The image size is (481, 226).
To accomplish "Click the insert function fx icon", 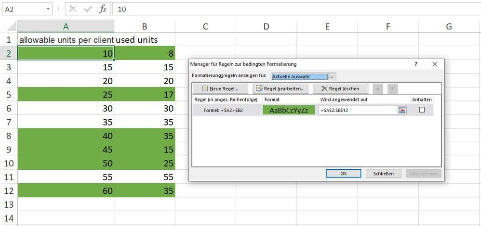I will [x=103, y=9].
